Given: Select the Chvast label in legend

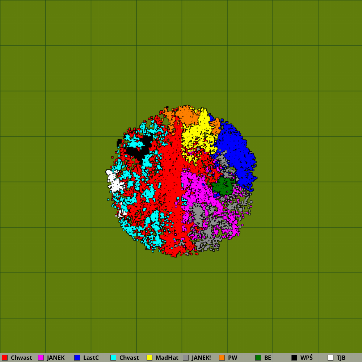Looking at the screenshot, I should (x=129, y=358).
